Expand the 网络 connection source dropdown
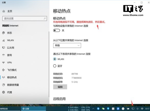 pos(67,45)
